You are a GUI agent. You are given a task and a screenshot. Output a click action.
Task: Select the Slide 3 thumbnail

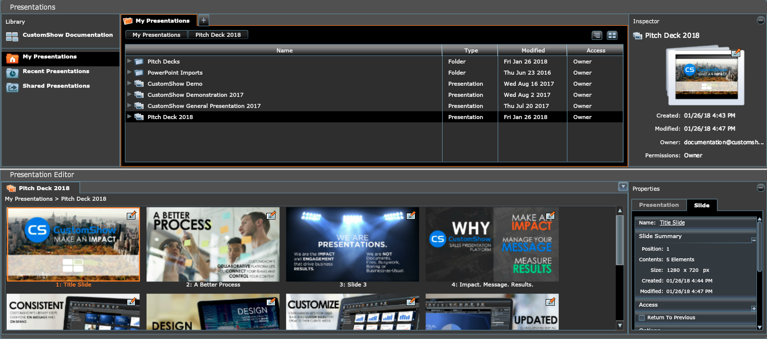(352, 244)
